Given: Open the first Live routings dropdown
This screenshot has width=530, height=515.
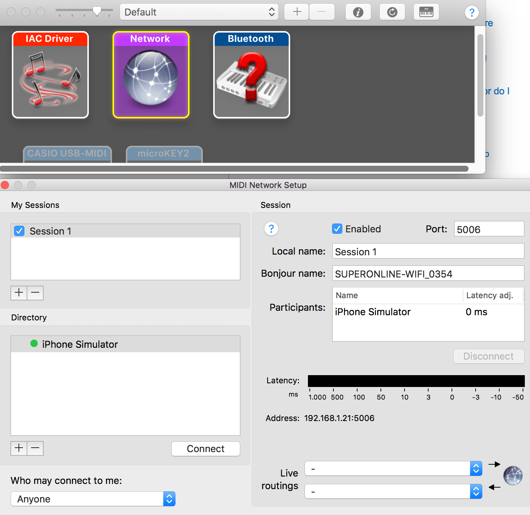Looking at the screenshot, I should tap(393, 468).
